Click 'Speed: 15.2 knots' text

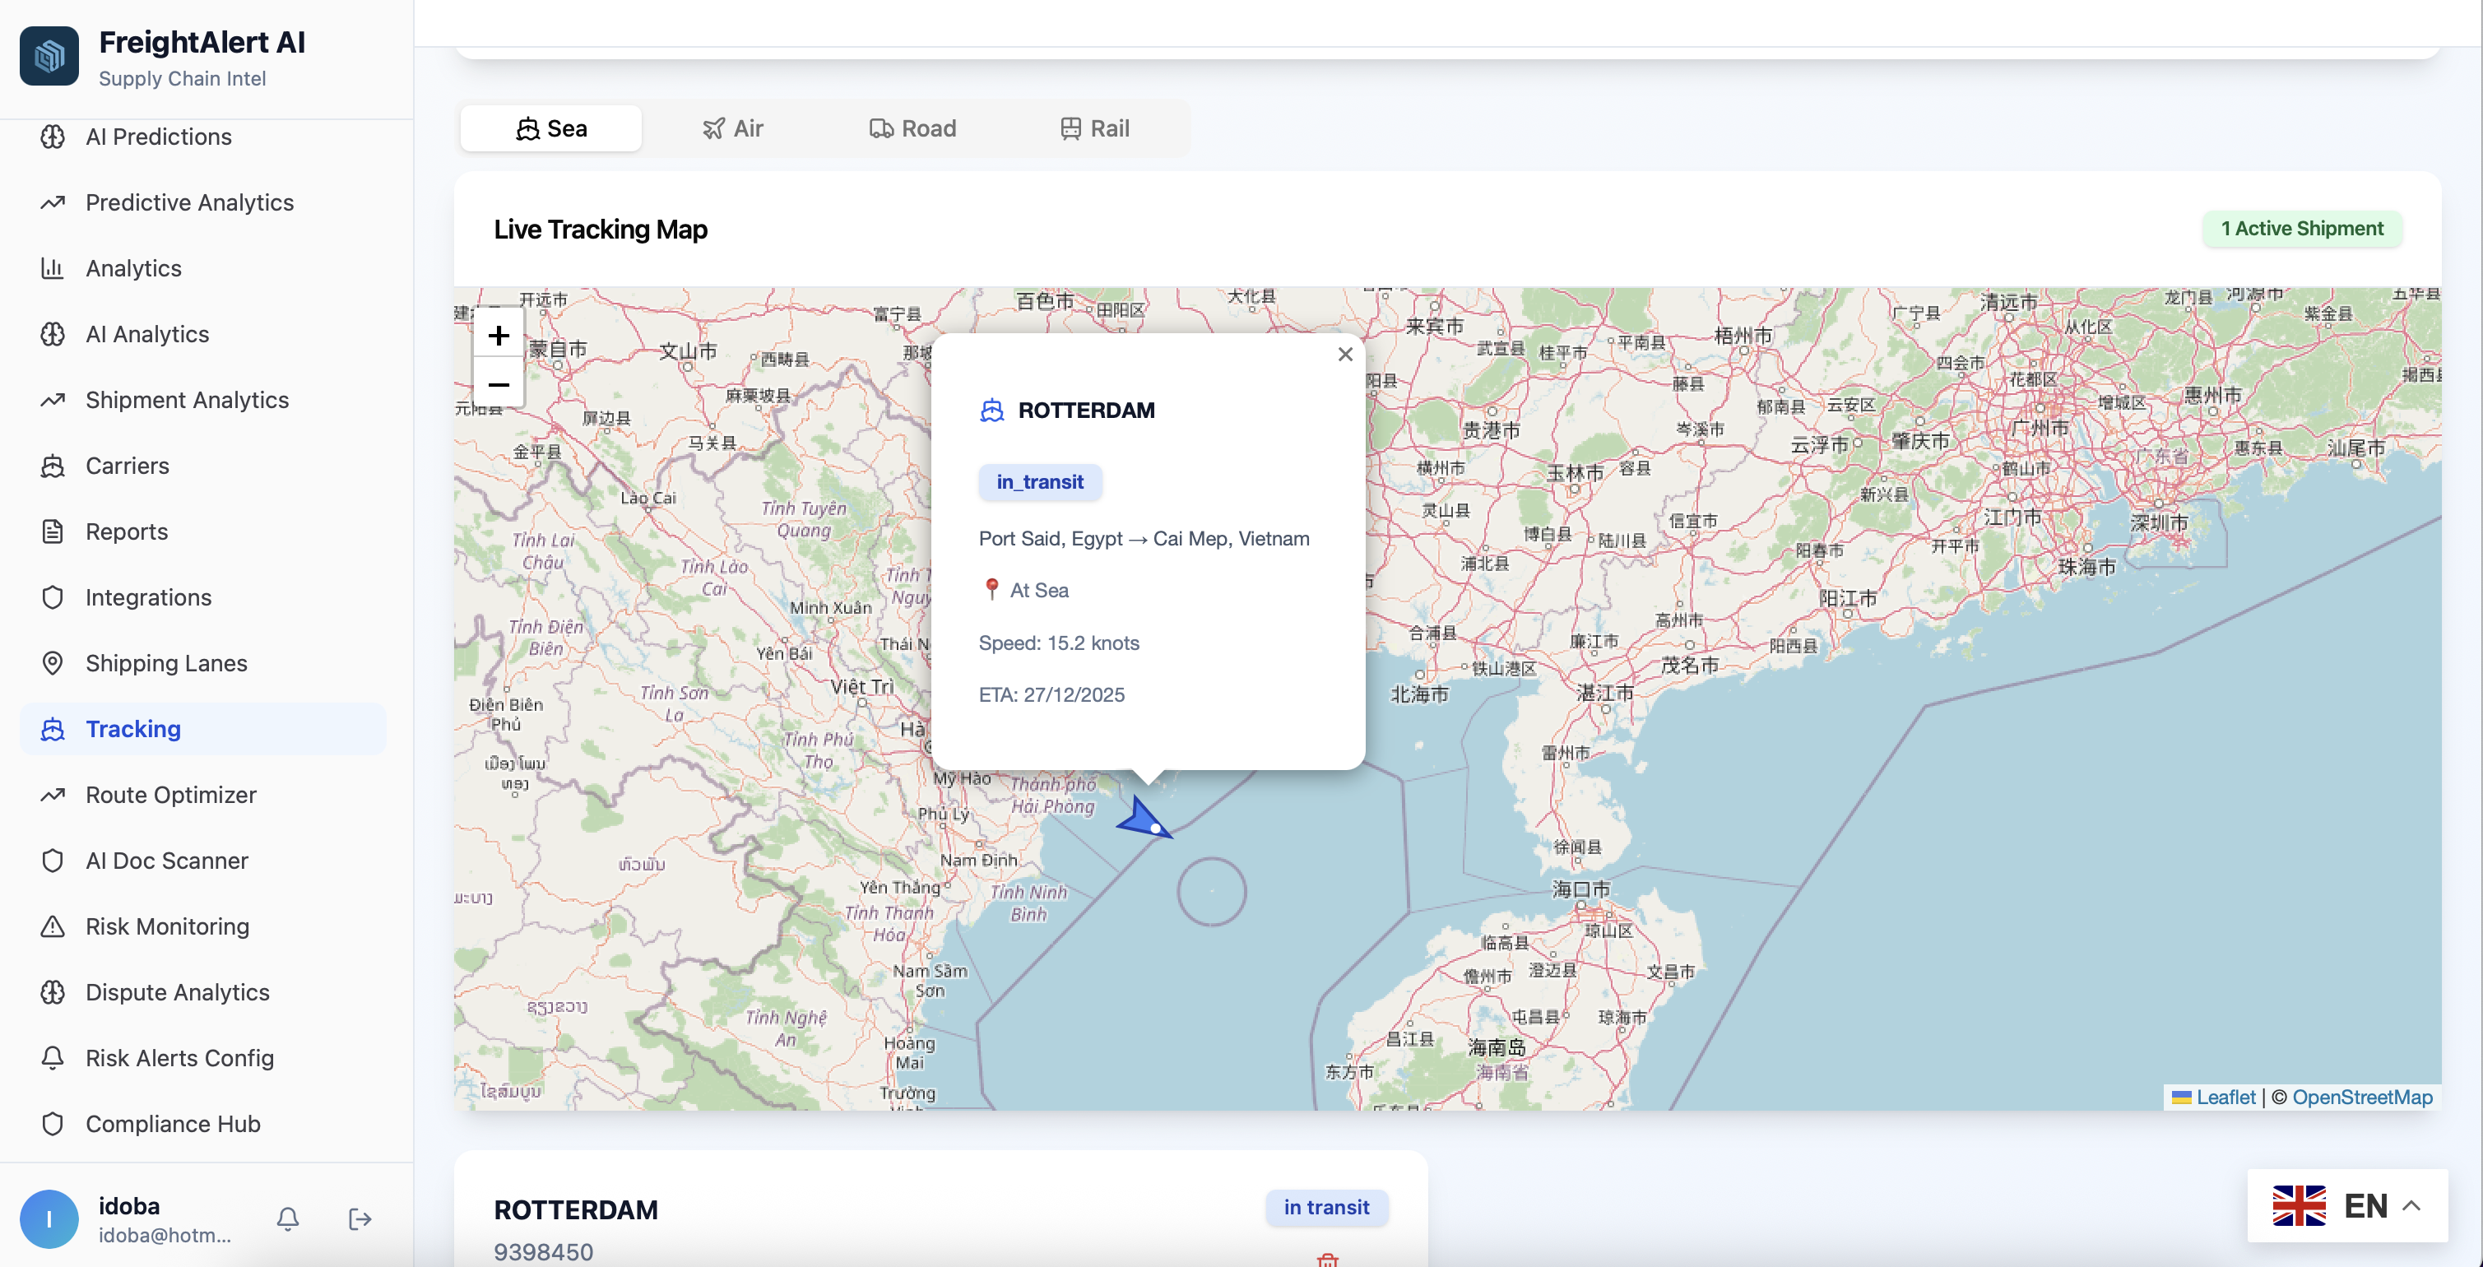[1058, 643]
